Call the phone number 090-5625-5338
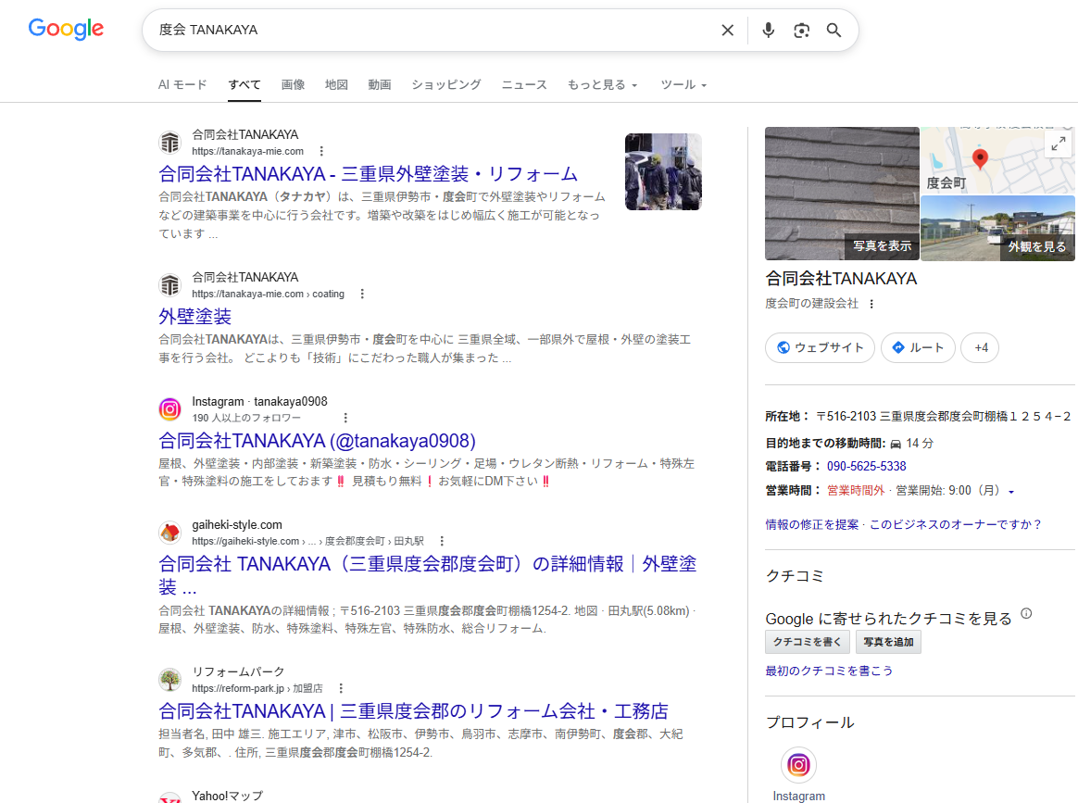 (x=866, y=466)
